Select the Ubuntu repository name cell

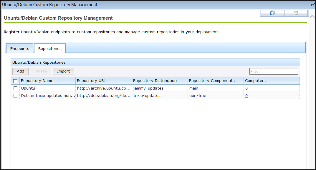47,88
